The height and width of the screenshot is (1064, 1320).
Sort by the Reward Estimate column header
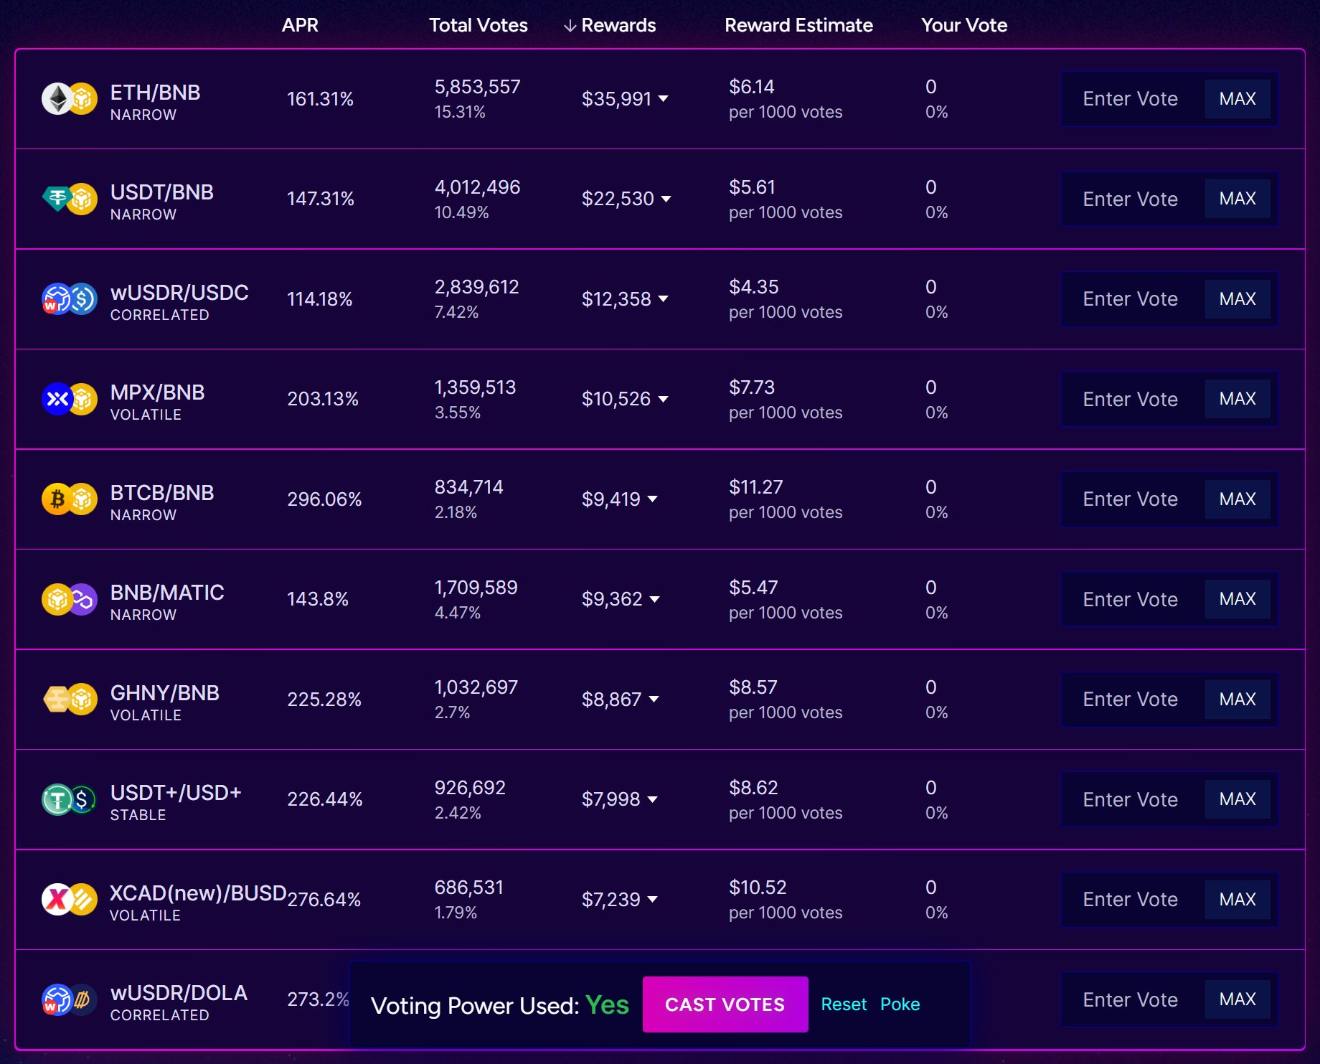tap(798, 25)
